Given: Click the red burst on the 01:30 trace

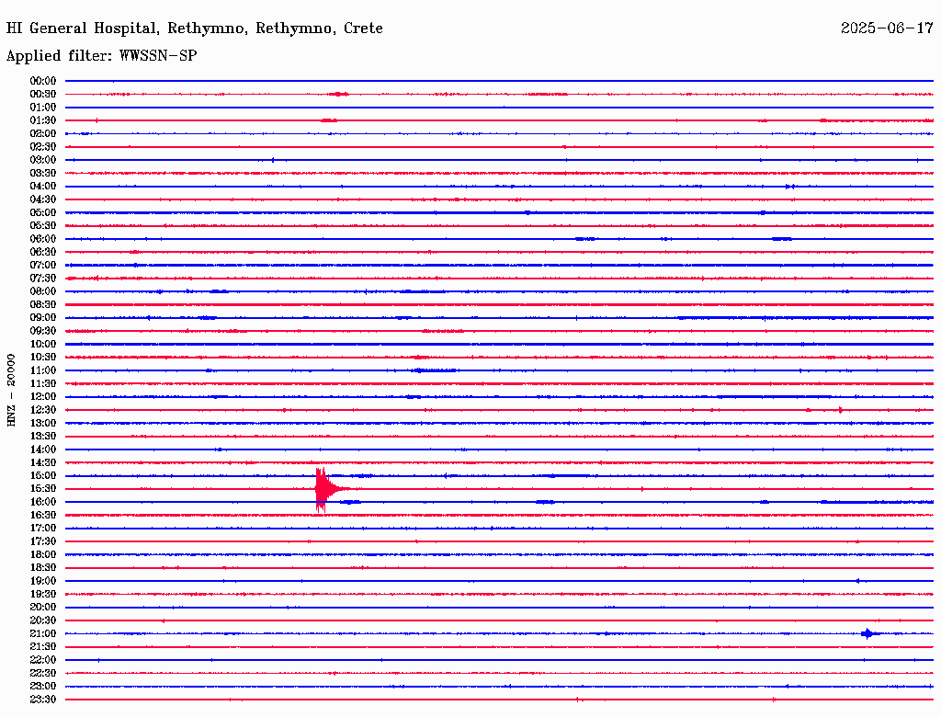Looking at the screenshot, I should click(x=329, y=120).
